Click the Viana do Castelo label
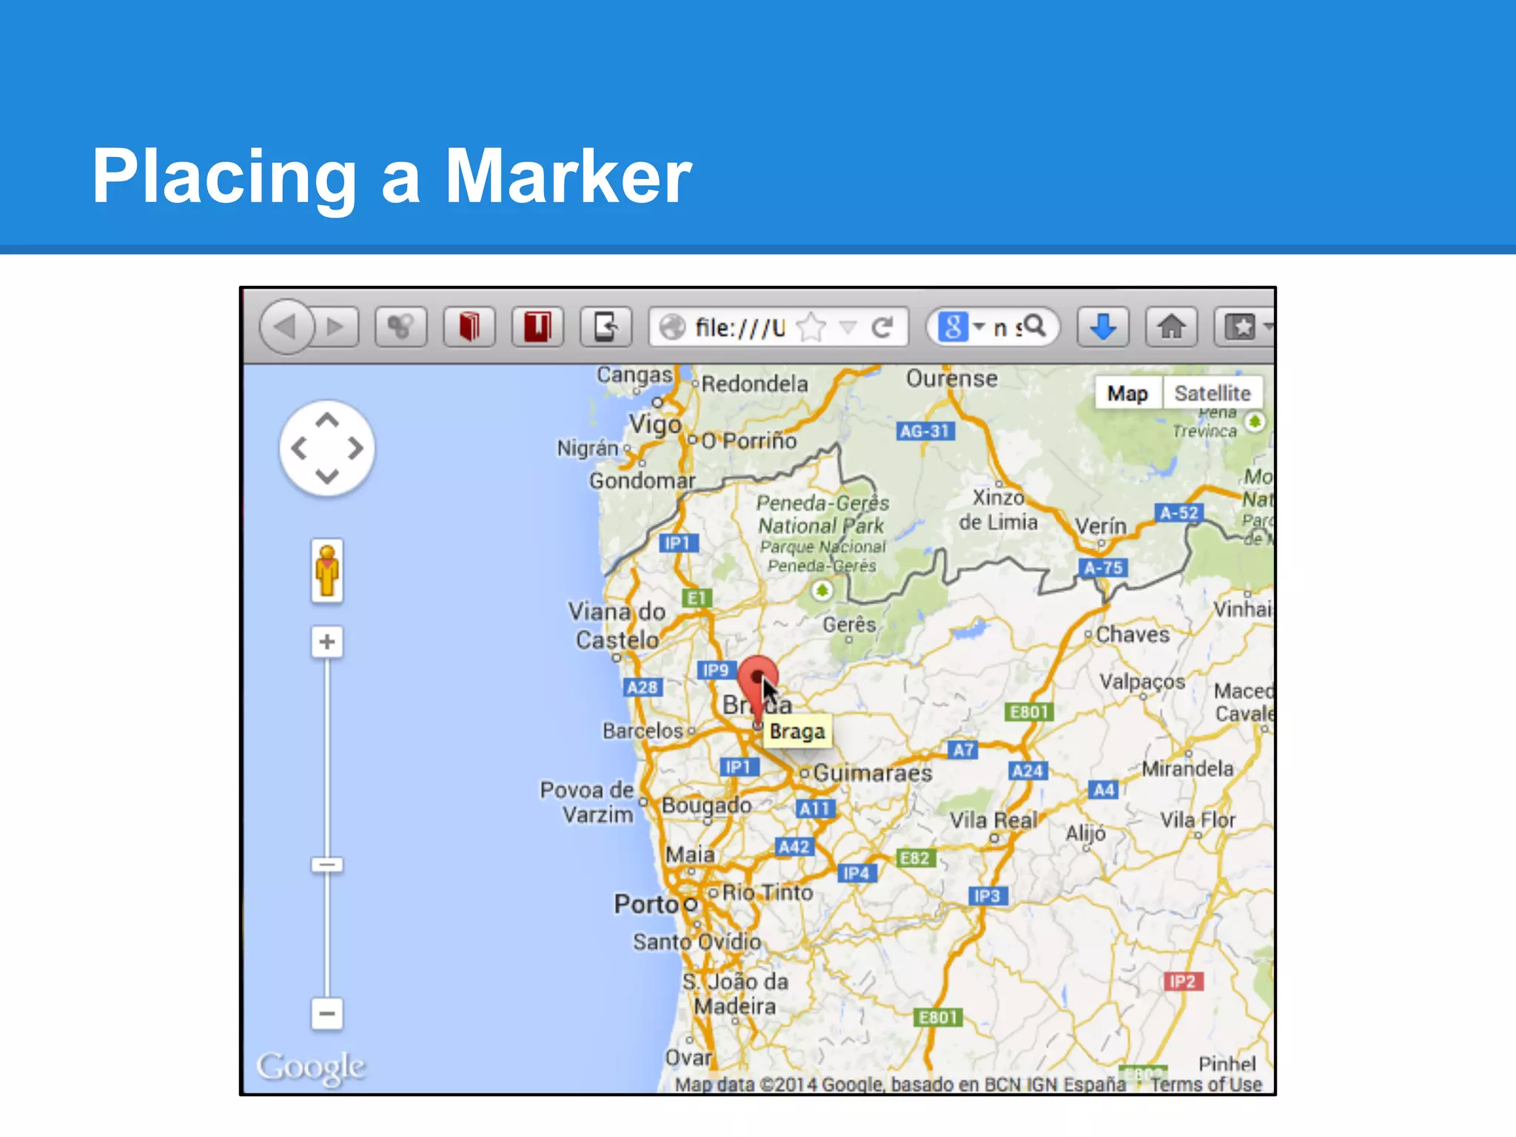This screenshot has height=1137, width=1516. coord(617,625)
